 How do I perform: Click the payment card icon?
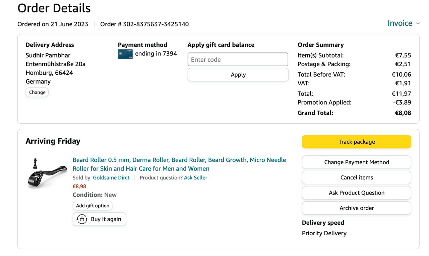[125, 54]
